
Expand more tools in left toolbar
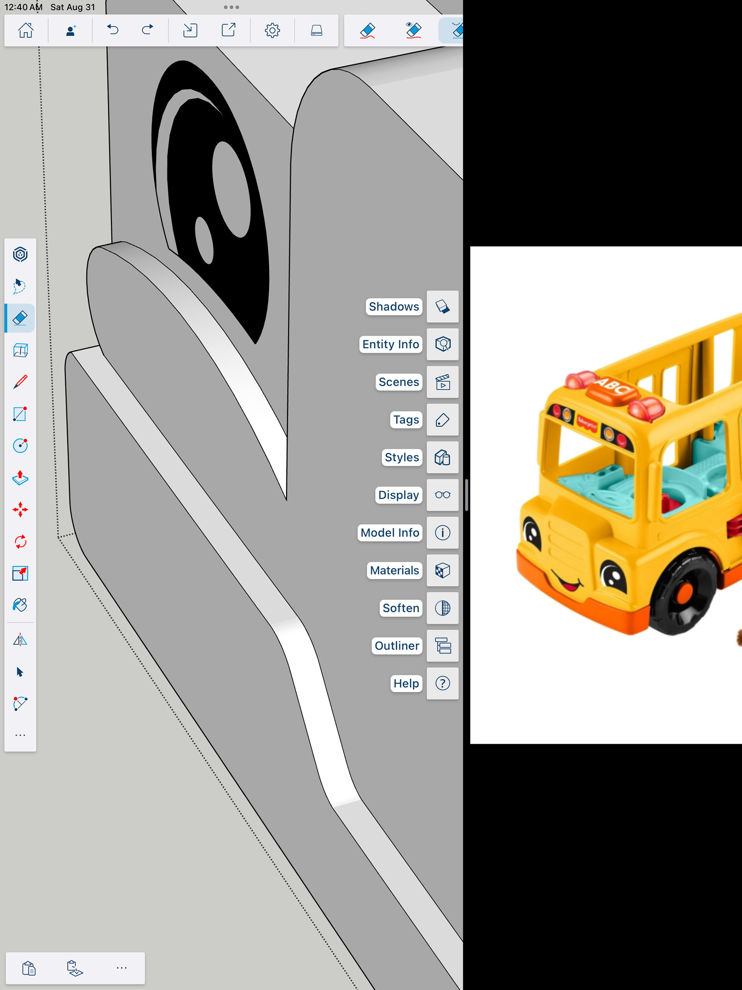pos(20,735)
